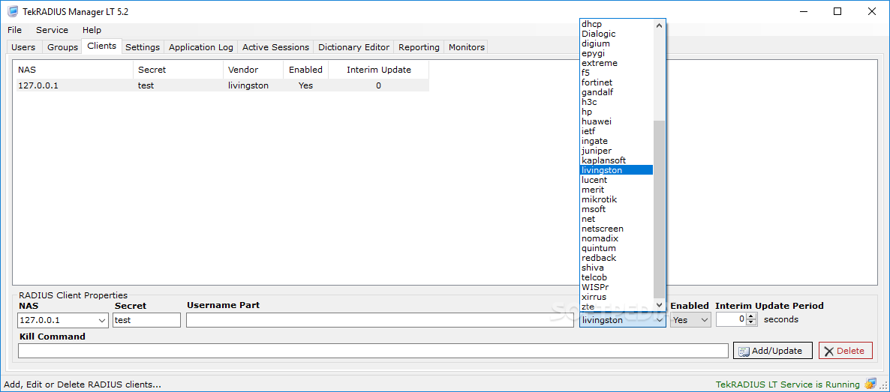Select the Clients tab
Image resolution: width=890 pixels, height=392 pixels.
click(x=101, y=46)
